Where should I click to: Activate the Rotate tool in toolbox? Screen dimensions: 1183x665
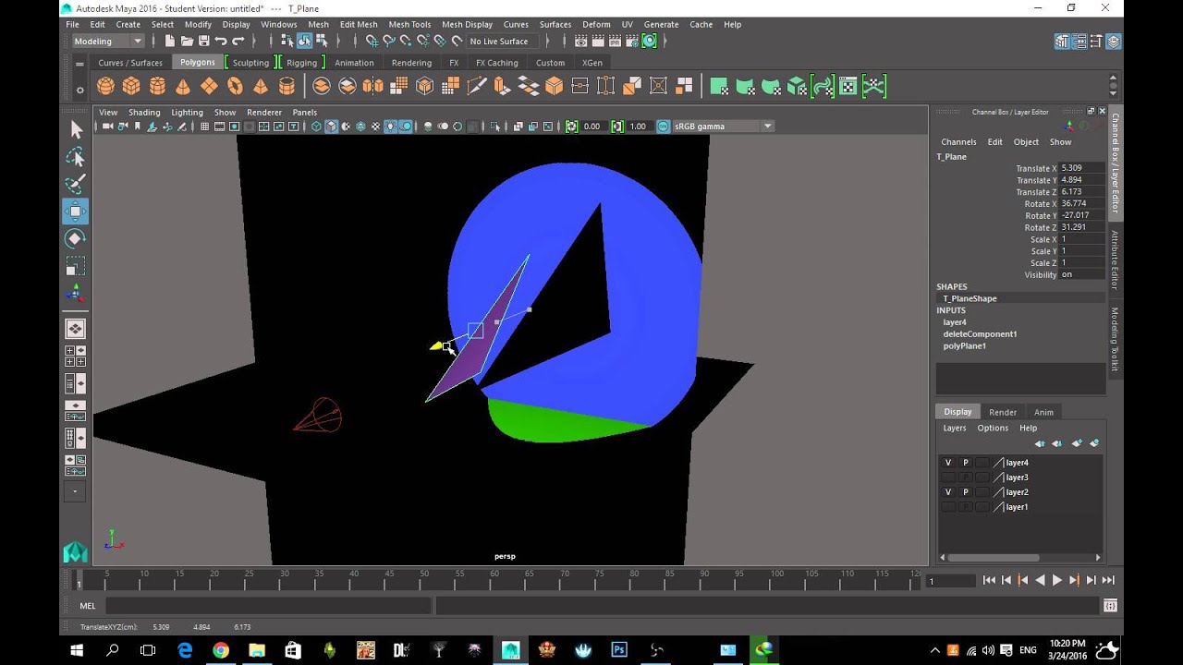point(76,238)
